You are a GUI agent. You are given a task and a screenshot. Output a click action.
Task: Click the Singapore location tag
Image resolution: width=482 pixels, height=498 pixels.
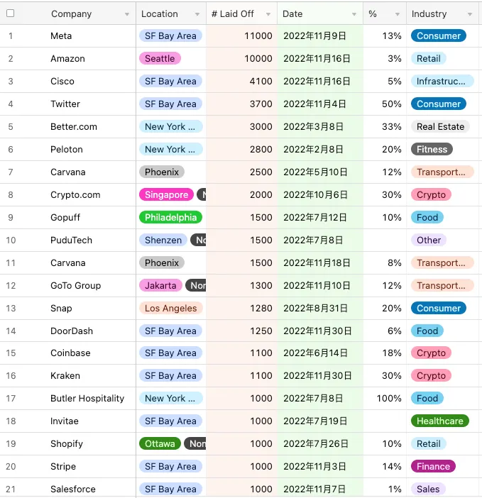pos(166,195)
